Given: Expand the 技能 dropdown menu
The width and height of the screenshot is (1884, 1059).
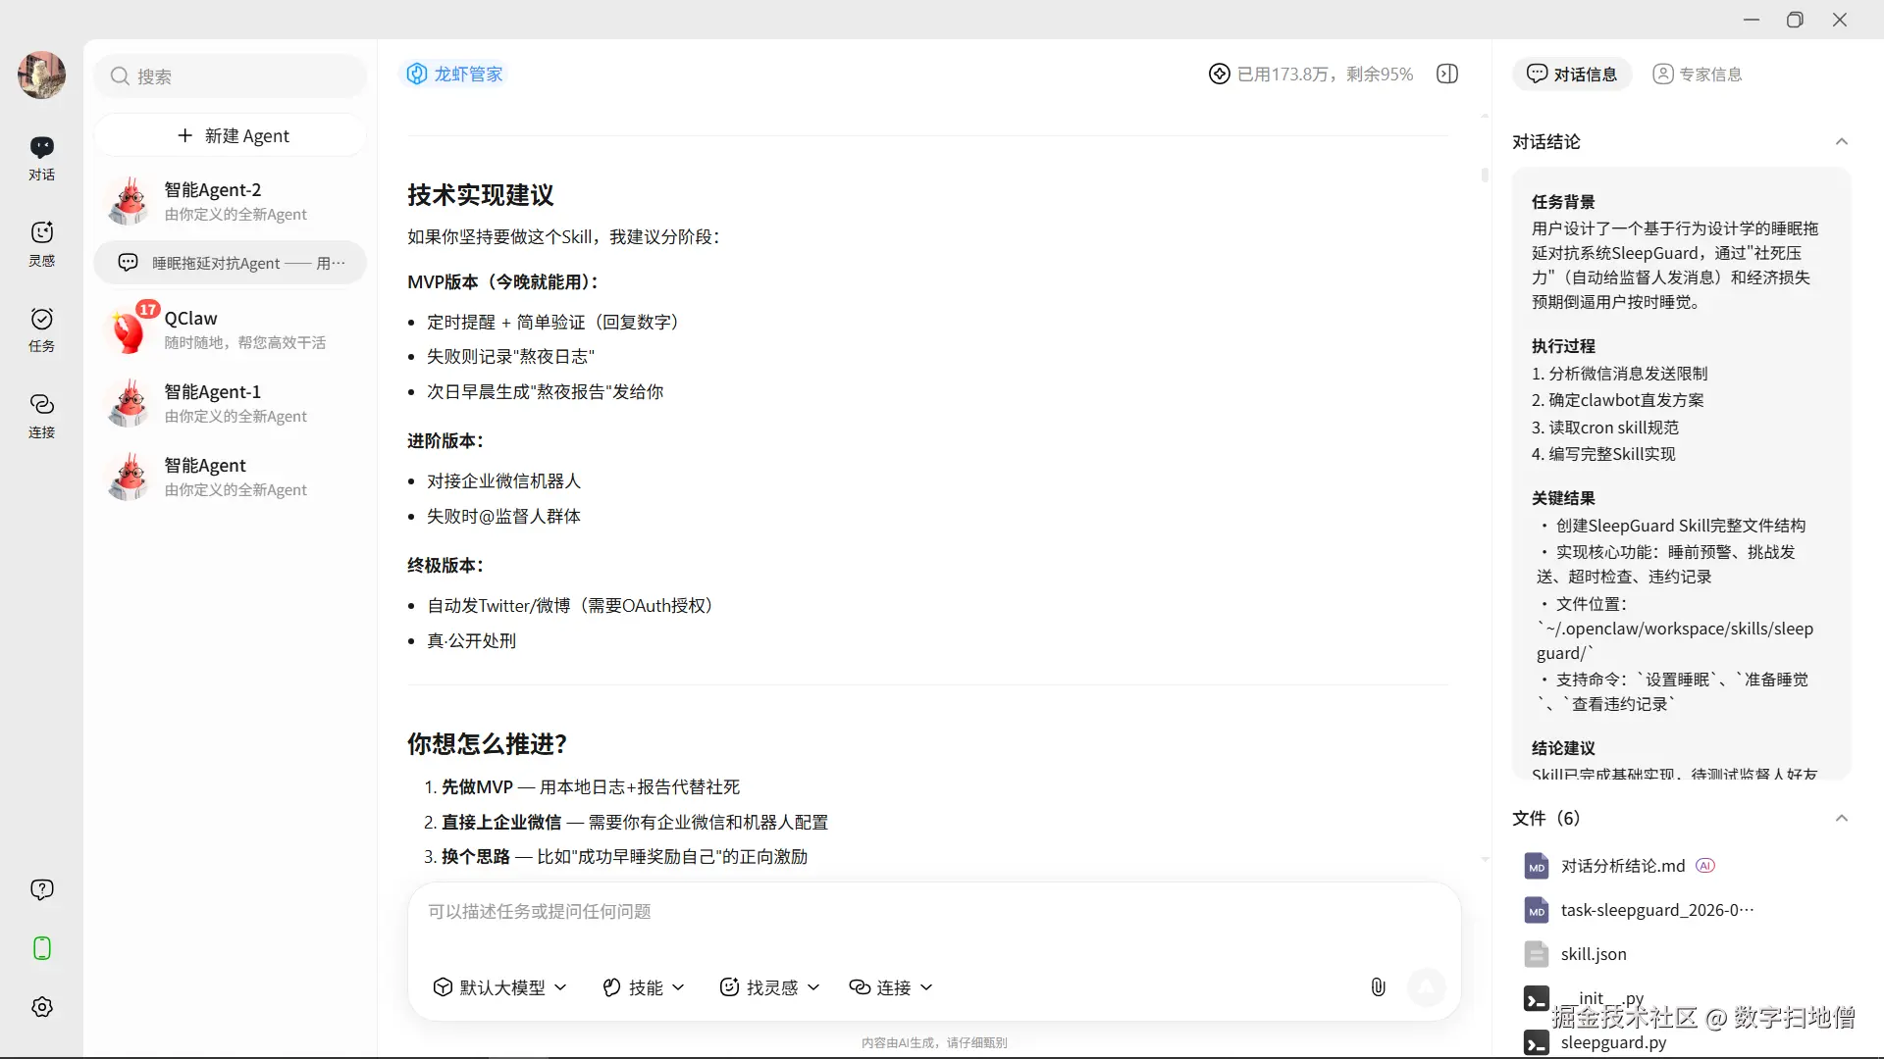Looking at the screenshot, I should tap(644, 987).
